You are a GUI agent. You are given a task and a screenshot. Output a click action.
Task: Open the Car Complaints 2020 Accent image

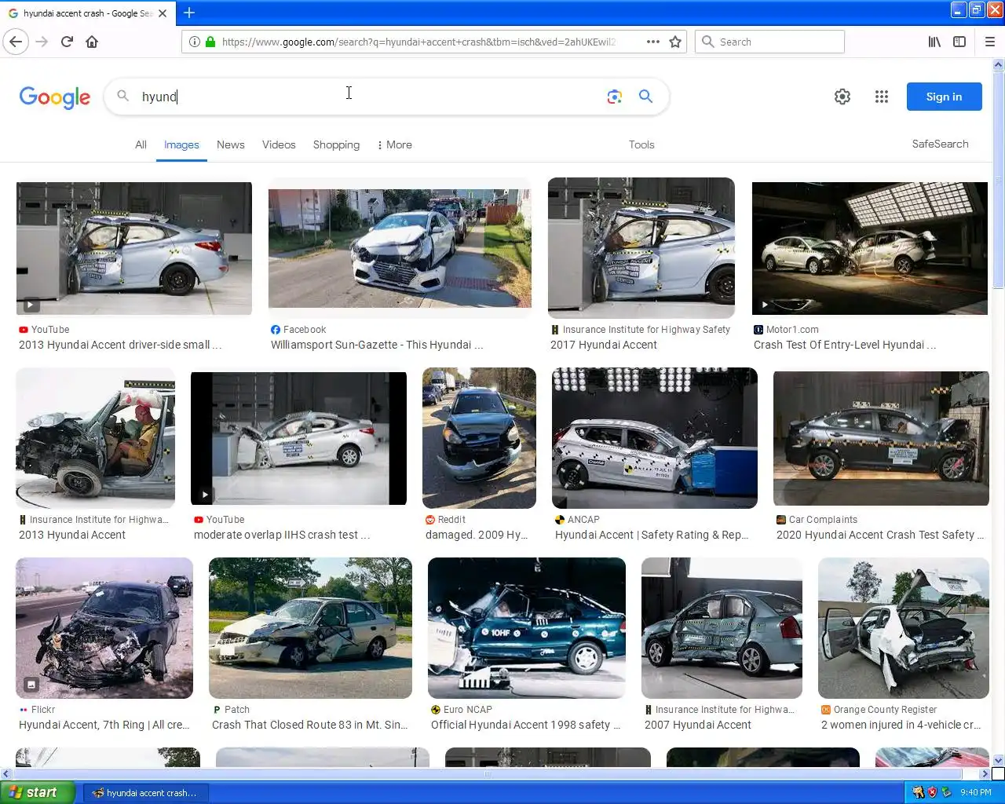point(881,438)
